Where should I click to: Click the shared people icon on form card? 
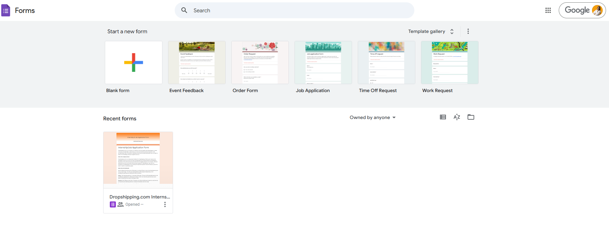tap(120, 204)
